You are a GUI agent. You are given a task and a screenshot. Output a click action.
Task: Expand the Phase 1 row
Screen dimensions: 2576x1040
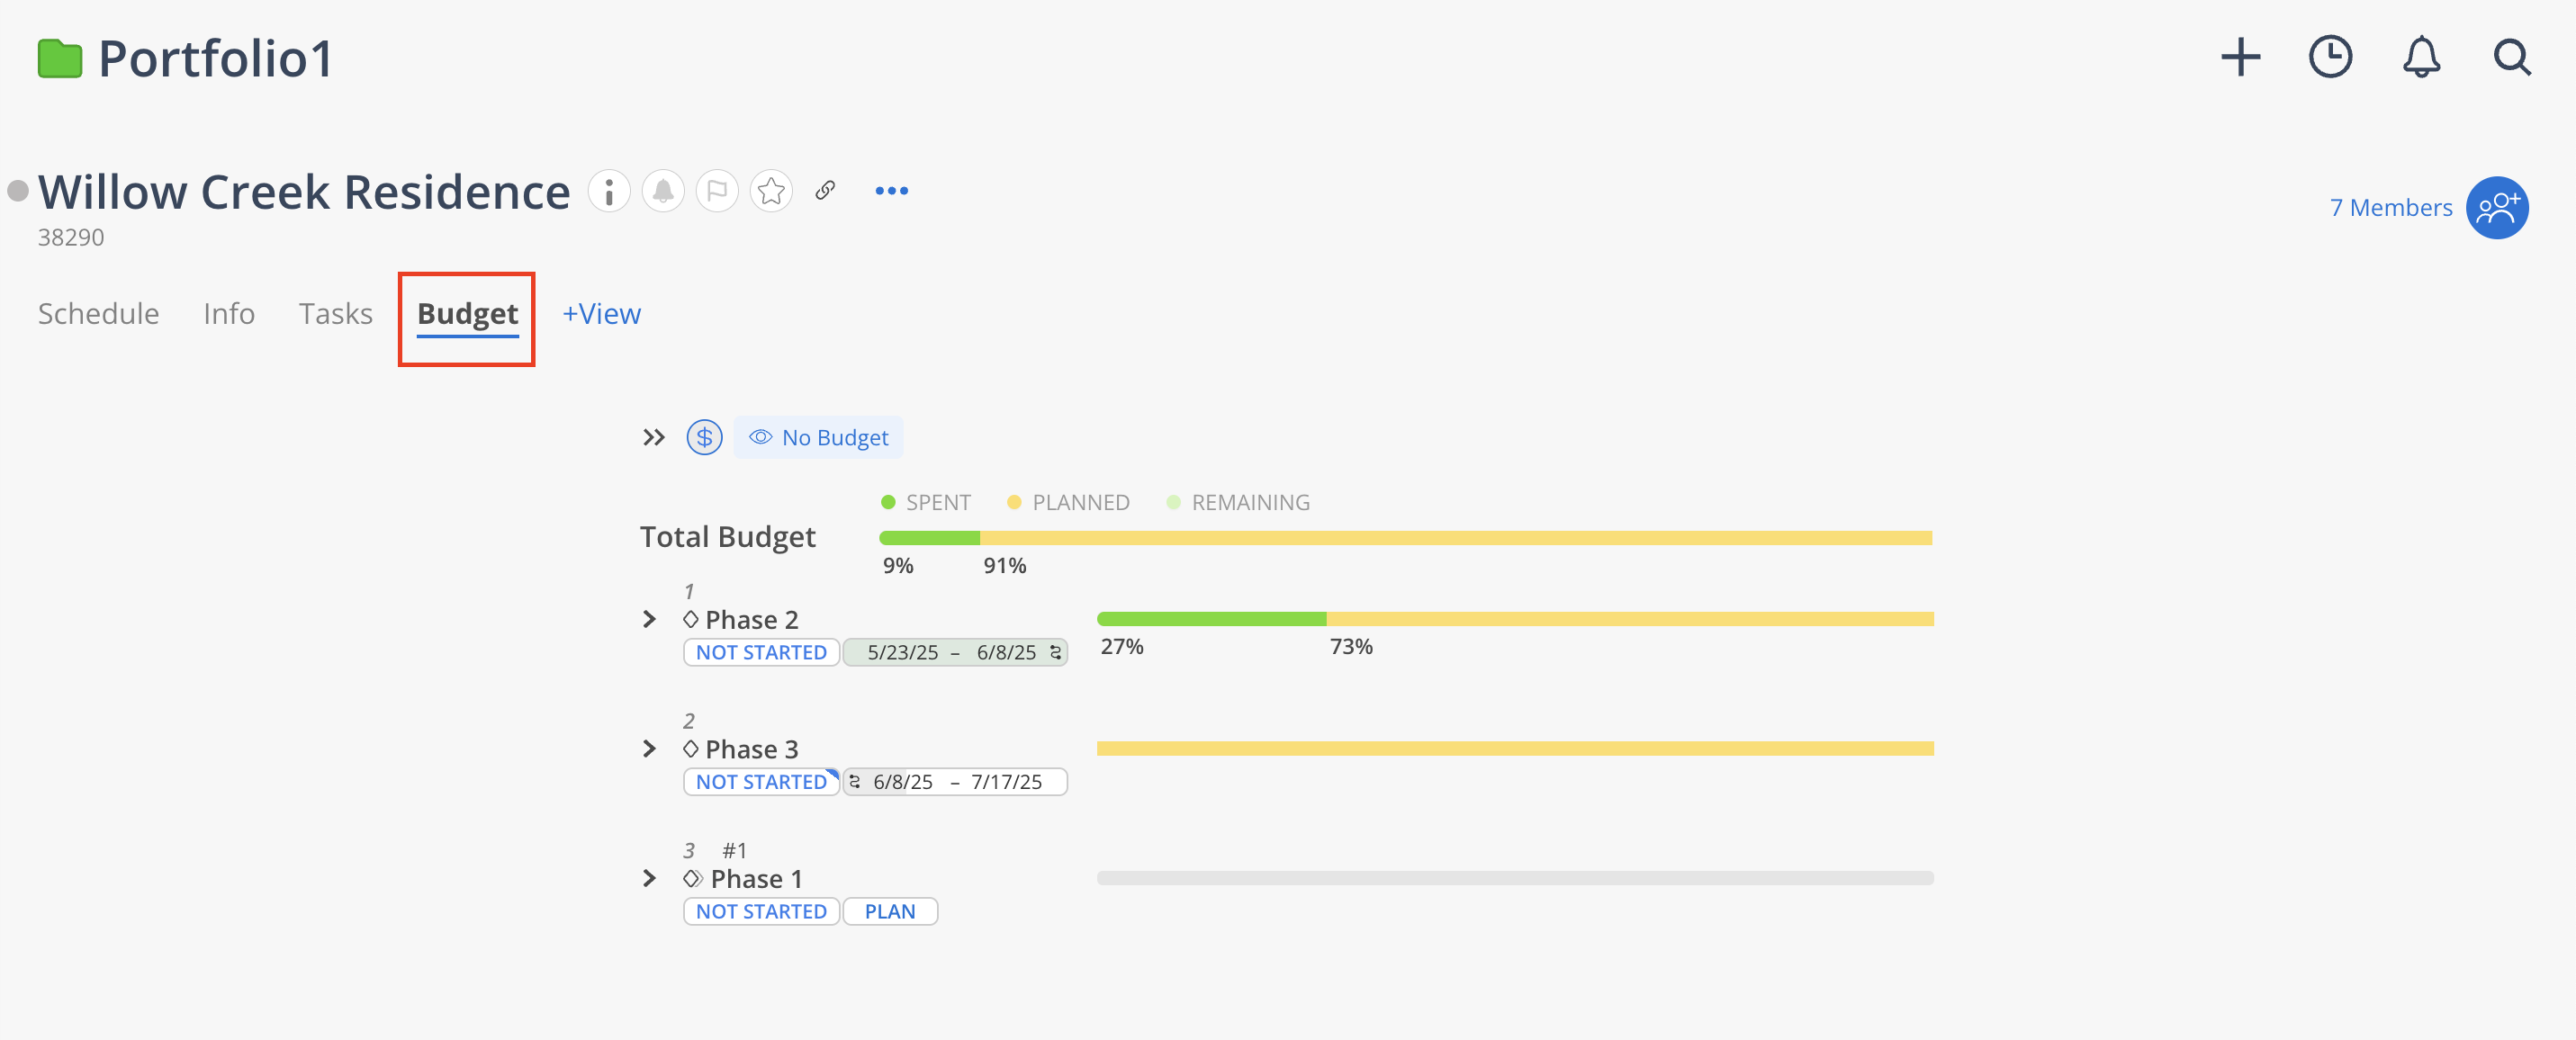point(649,878)
